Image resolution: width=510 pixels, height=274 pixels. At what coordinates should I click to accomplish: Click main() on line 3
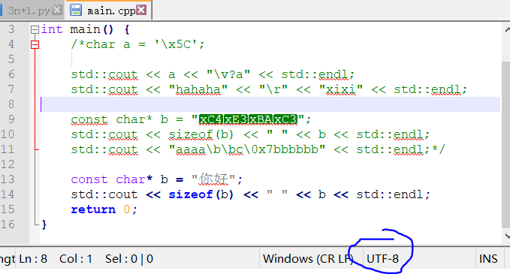click(92, 29)
